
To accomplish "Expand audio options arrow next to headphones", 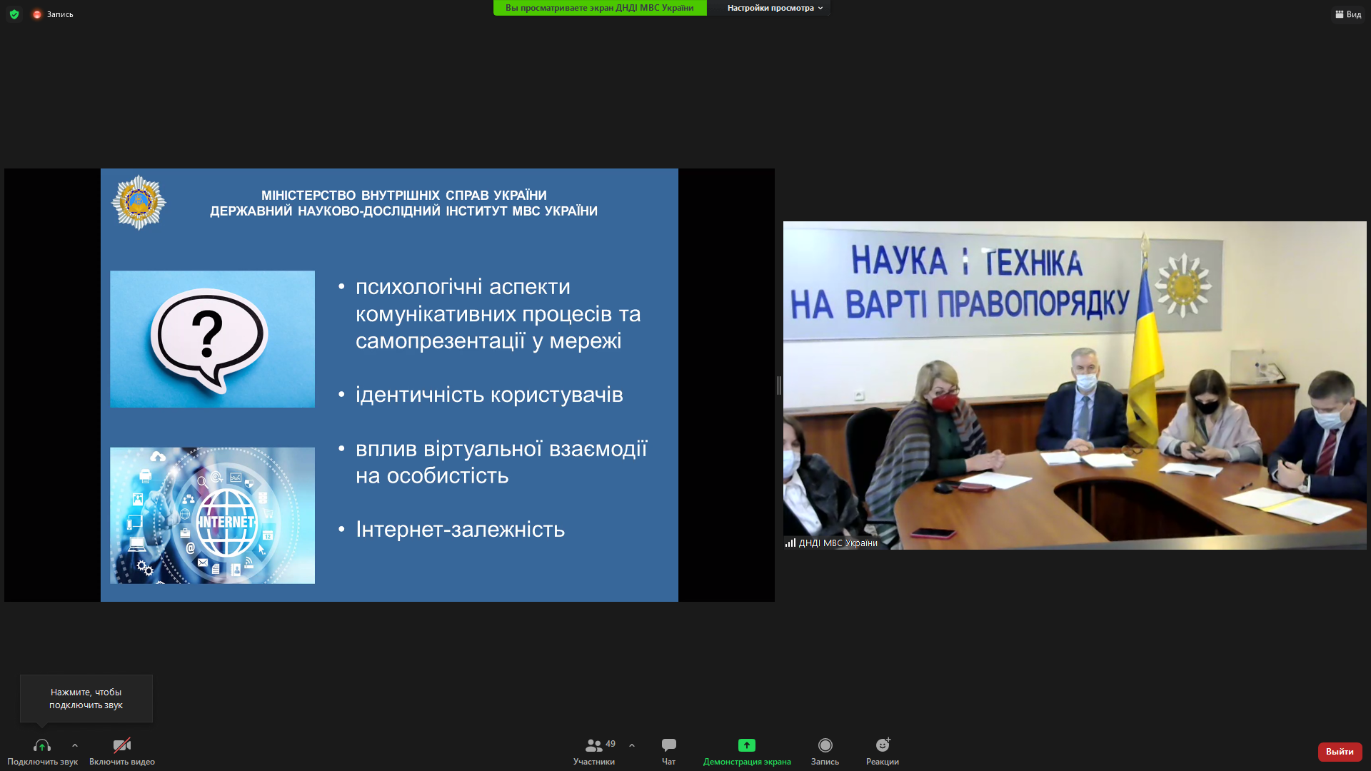I will pyautogui.click(x=75, y=745).
